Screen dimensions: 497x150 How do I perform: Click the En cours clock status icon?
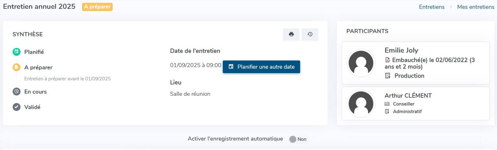[16, 92]
